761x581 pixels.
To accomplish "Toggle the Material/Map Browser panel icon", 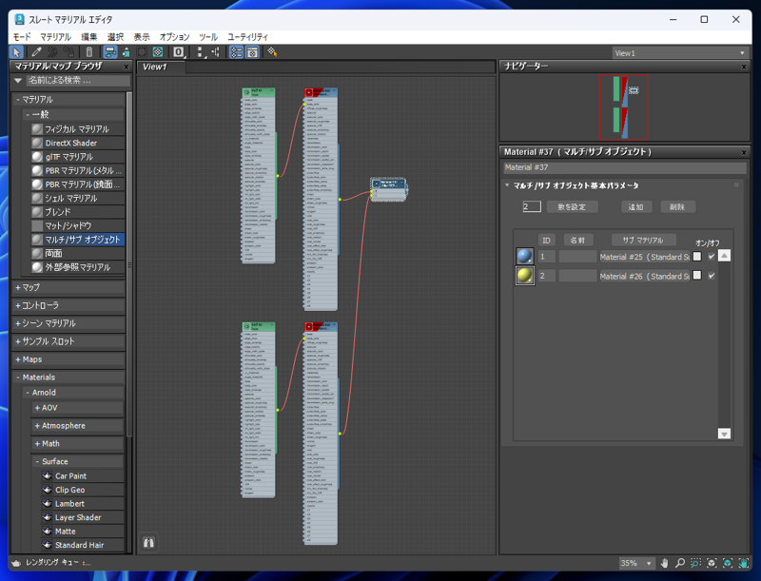I will click(x=236, y=52).
